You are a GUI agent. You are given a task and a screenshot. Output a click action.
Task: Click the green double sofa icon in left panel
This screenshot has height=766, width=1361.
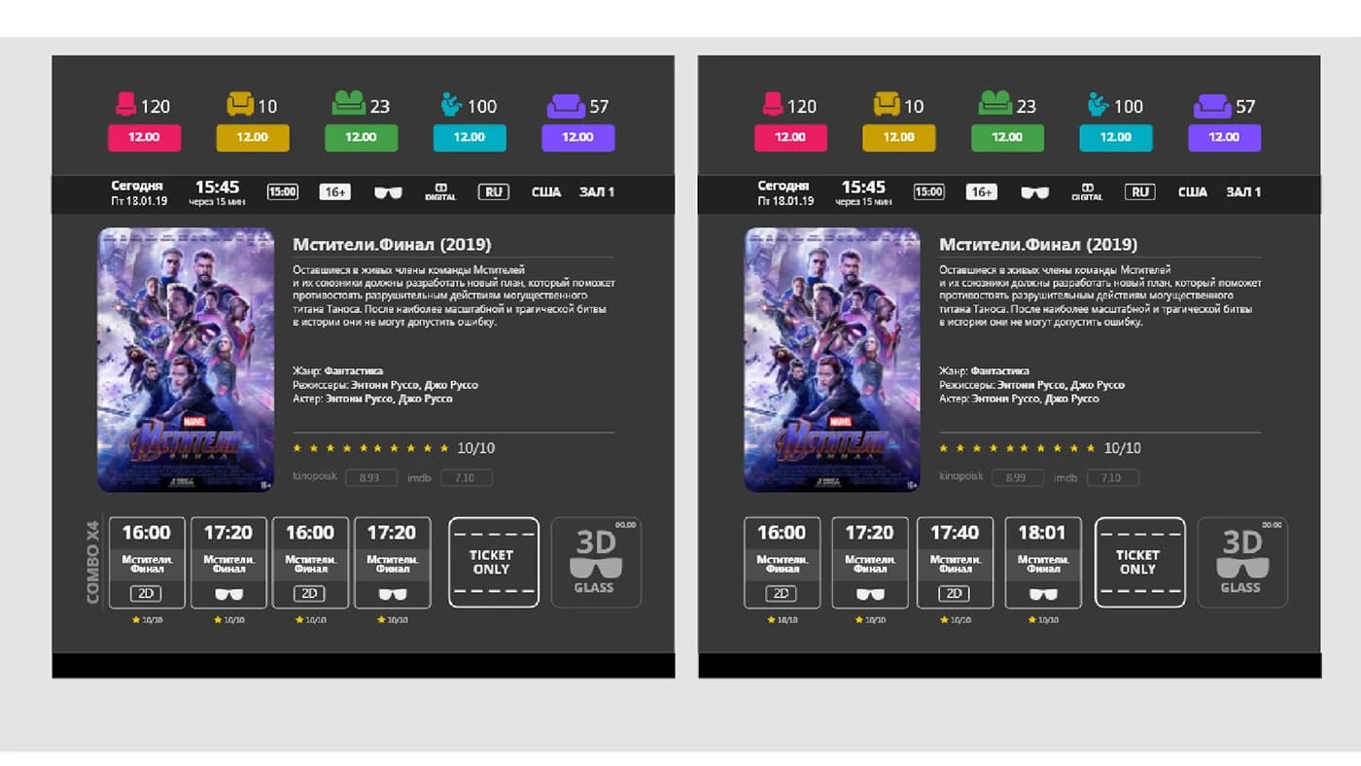(348, 103)
